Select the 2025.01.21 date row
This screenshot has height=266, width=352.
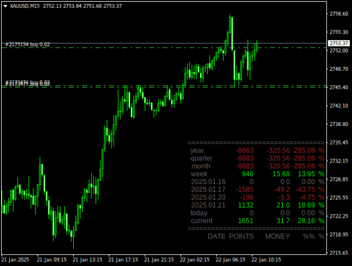[x=257, y=205]
